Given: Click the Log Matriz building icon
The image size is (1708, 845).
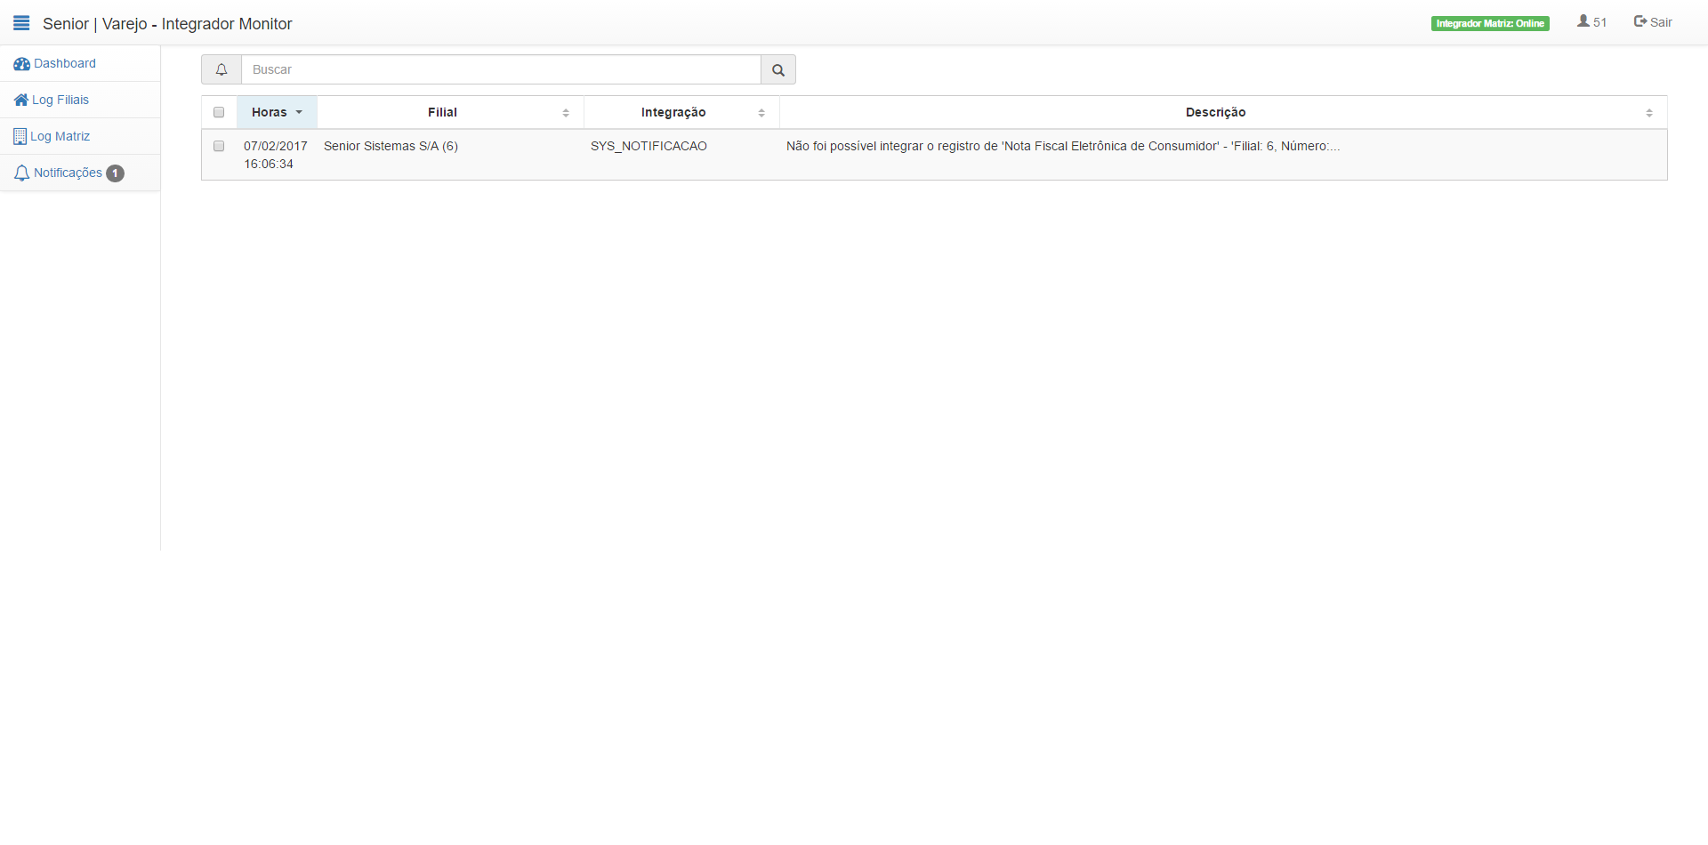Looking at the screenshot, I should (x=20, y=136).
